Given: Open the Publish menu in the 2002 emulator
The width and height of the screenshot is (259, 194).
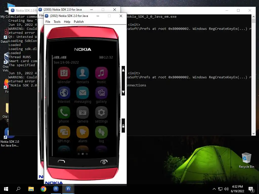Looking at the screenshot, I should [x=79, y=22].
